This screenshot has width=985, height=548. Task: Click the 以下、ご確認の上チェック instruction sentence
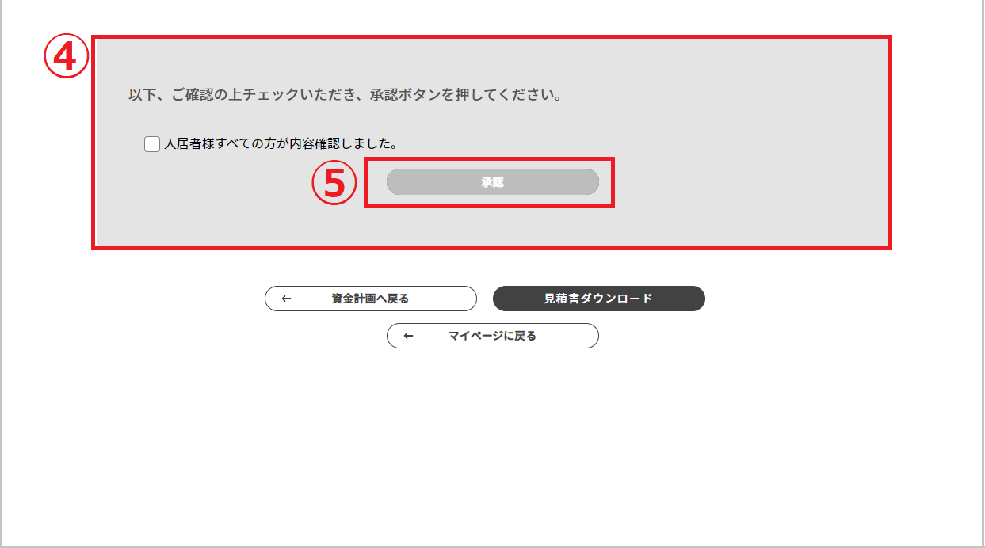coord(346,95)
